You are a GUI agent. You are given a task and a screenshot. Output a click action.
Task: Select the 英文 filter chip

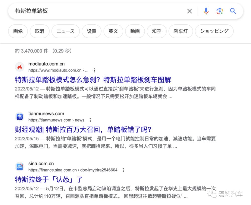(113, 31)
